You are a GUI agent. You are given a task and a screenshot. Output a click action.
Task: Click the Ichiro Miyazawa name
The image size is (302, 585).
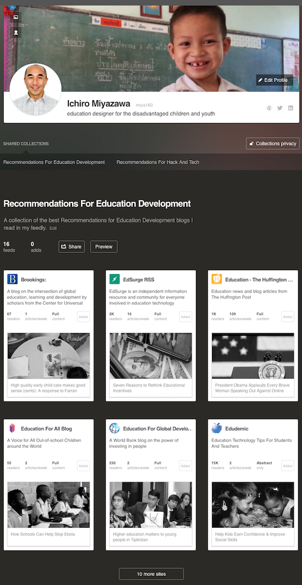tap(98, 104)
